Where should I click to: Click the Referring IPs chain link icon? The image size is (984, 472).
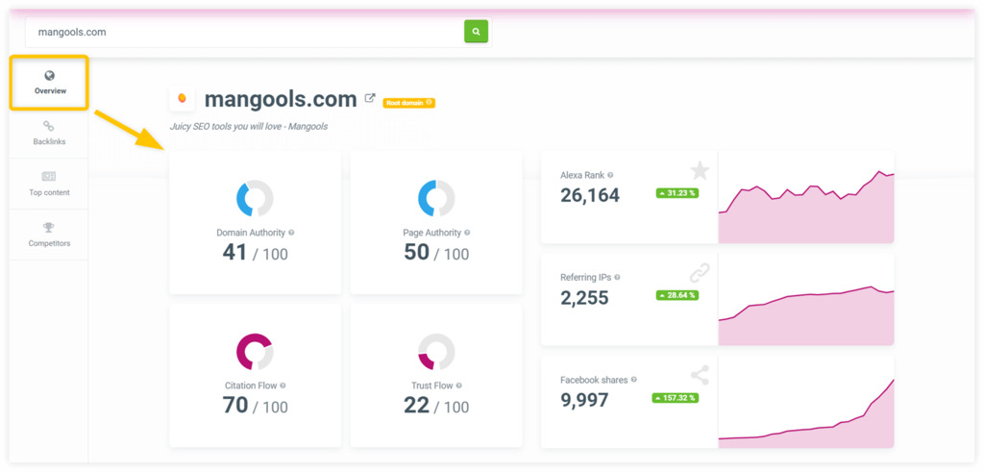tap(700, 273)
